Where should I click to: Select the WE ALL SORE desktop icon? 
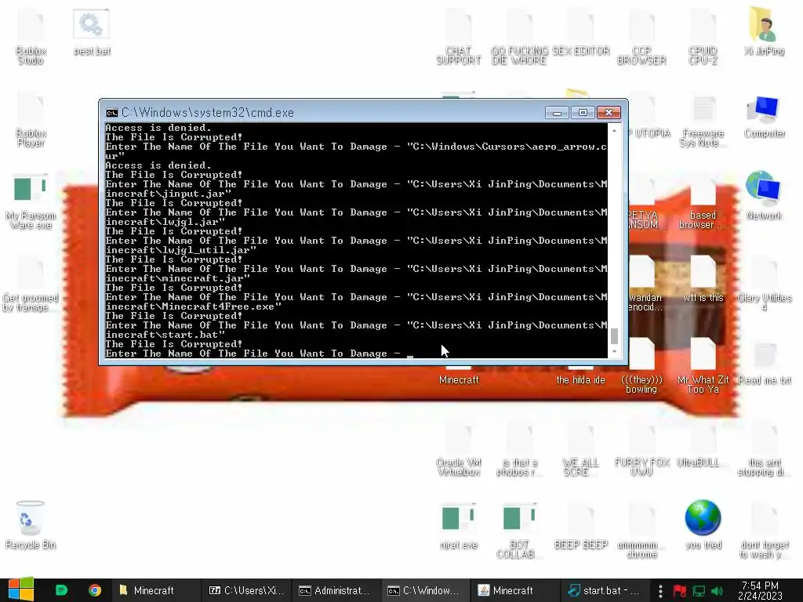(580, 449)
